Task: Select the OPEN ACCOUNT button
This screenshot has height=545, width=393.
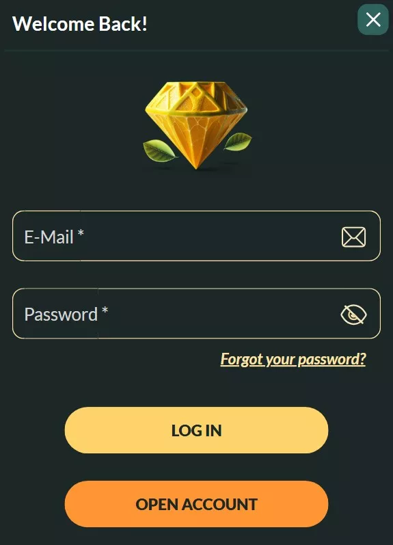Action: [196, 505]
